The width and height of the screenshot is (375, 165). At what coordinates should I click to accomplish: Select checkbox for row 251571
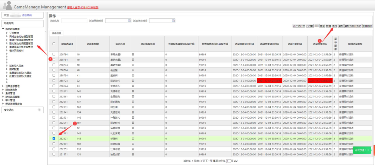(54, 154)
